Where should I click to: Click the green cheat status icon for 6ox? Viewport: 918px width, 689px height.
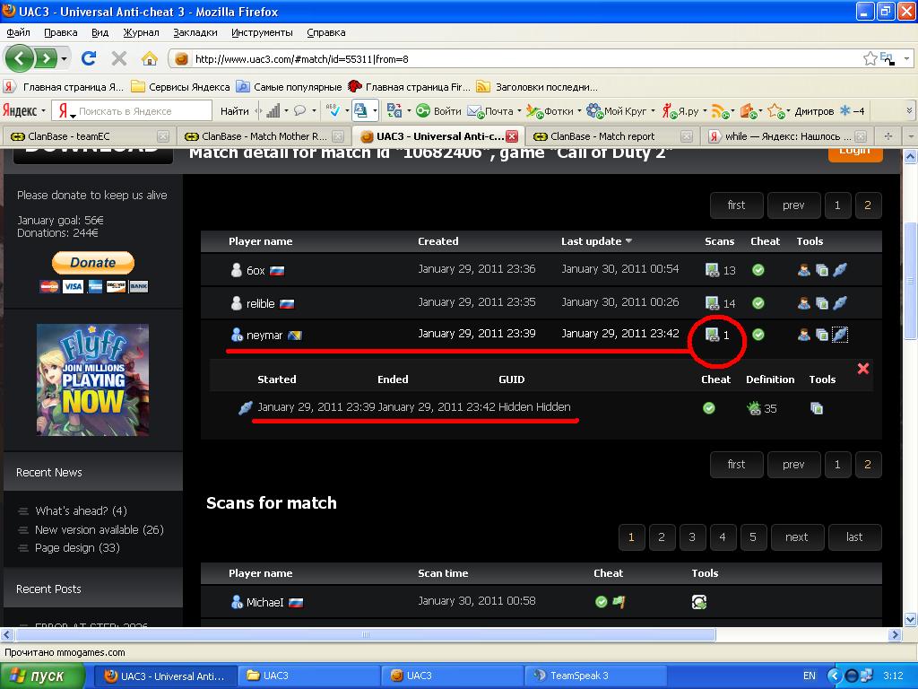[758, 270]
